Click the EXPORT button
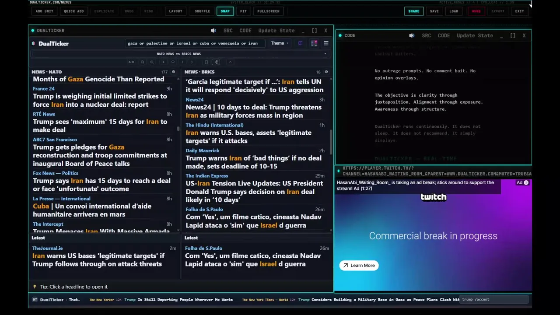Screen dimensions: 560x315 pos(498,11)
